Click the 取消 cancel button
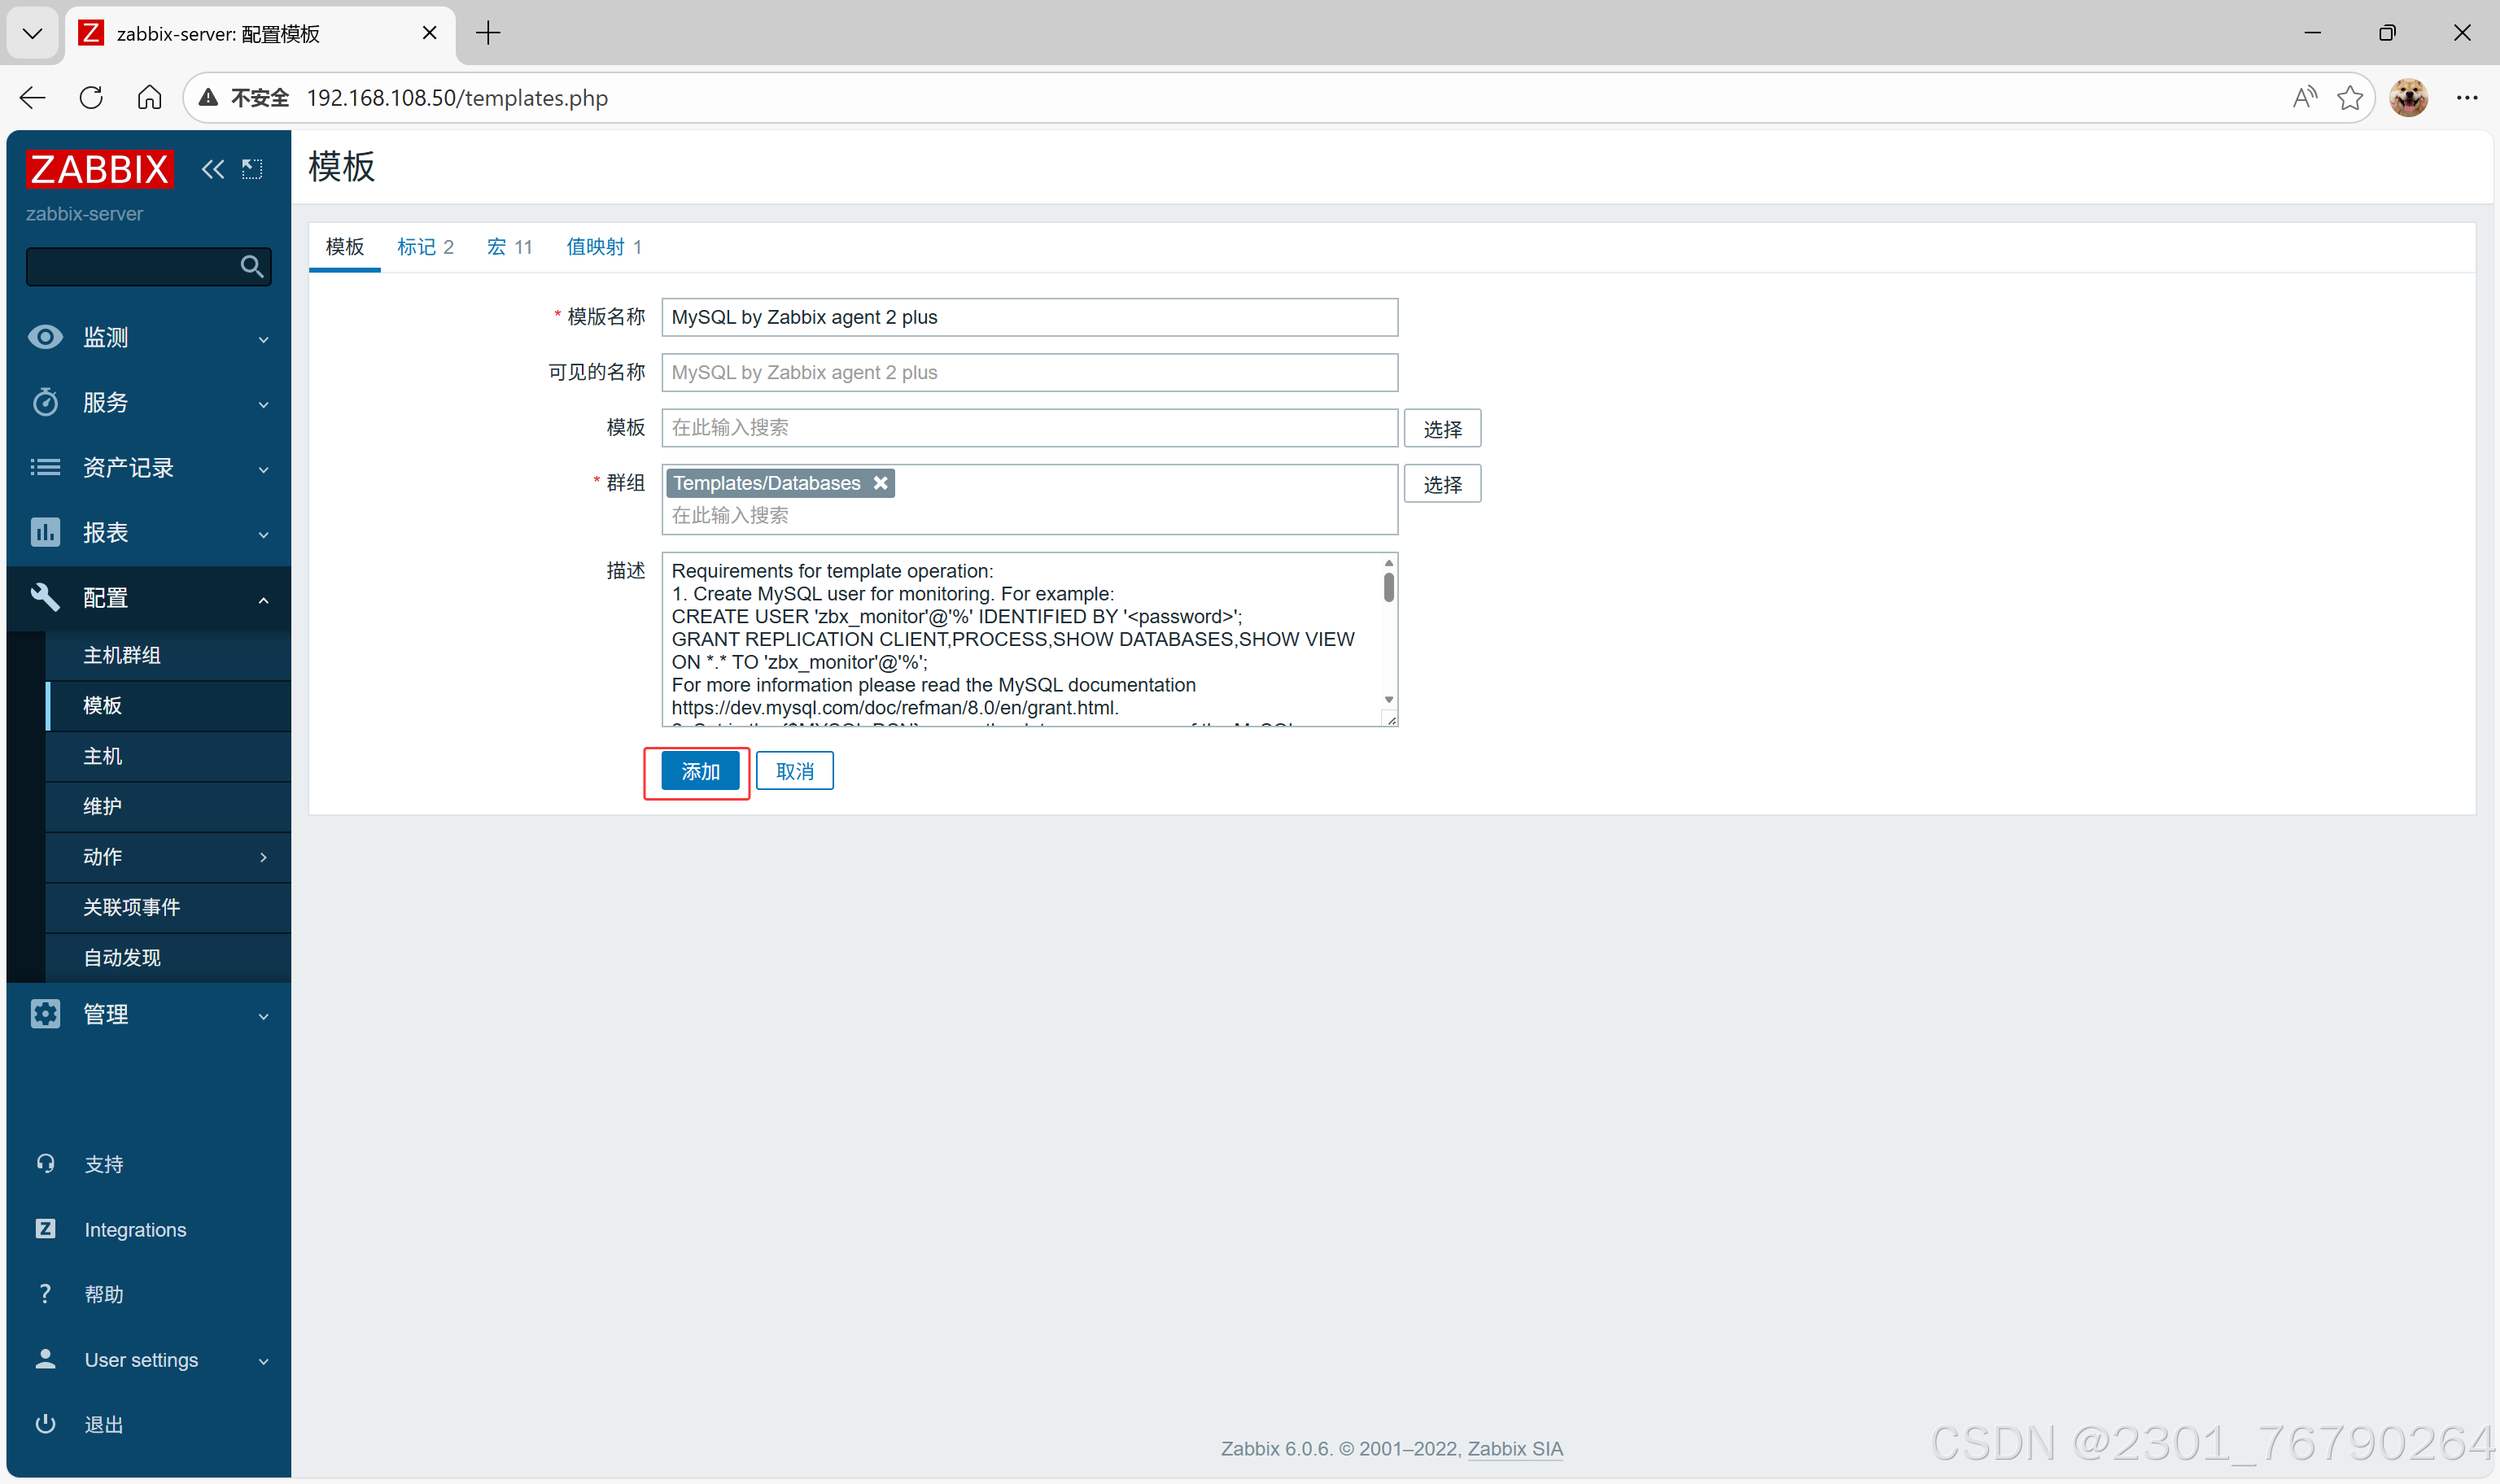 (x=794, y=771)
